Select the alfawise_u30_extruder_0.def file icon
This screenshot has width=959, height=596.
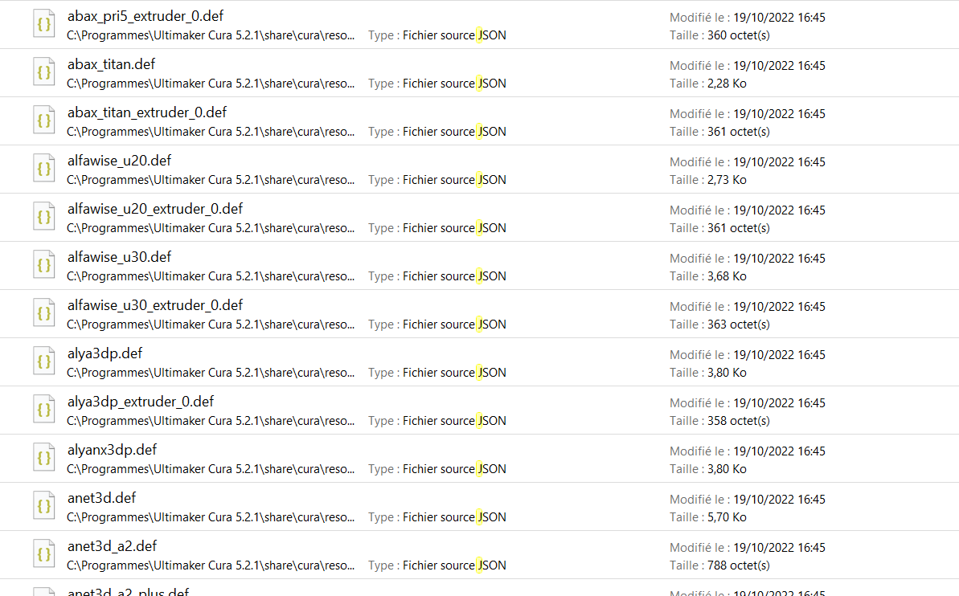pos(44,313)
